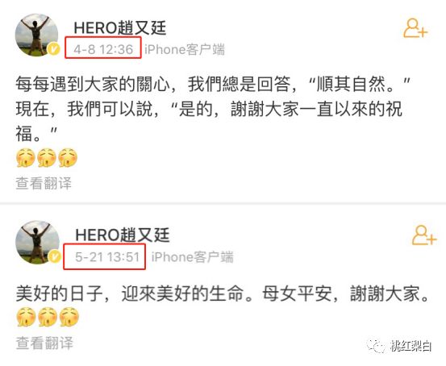Screen dimensions: 446x366
Task: Click 查看翻译 under the second post
Action: (x=44, y=343)
